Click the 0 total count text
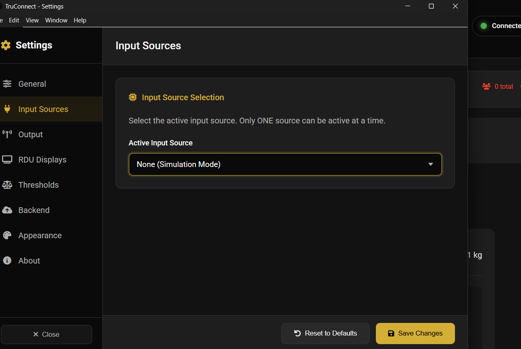 pos(504,86)
